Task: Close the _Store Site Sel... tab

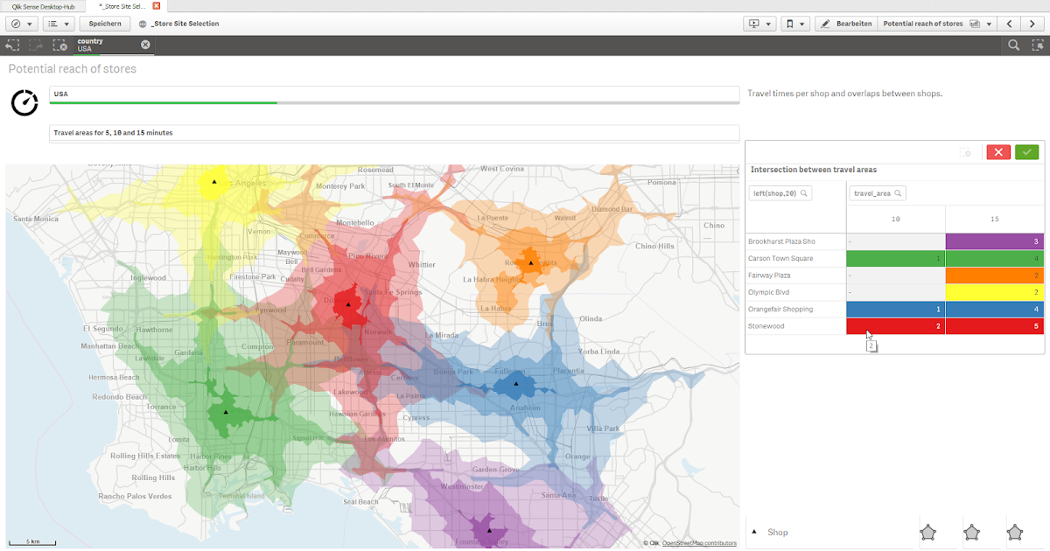Action: point(157,5)
